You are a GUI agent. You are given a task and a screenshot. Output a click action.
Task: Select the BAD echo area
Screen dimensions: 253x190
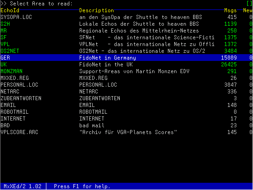(x=5, y=125)
